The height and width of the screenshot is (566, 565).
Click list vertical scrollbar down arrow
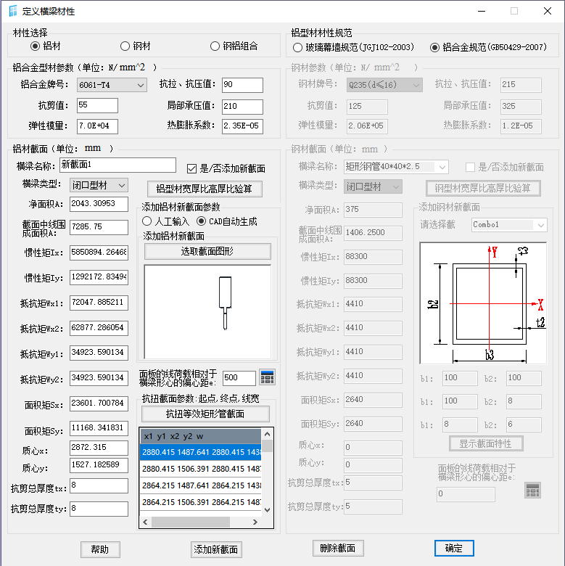(268, 510)
